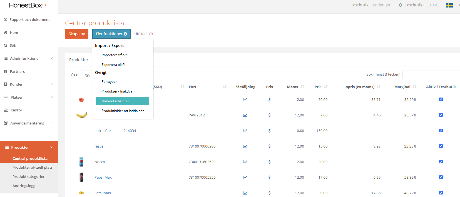
Task: Click the Swedish flag language icon
Action: tap(449, 5)
